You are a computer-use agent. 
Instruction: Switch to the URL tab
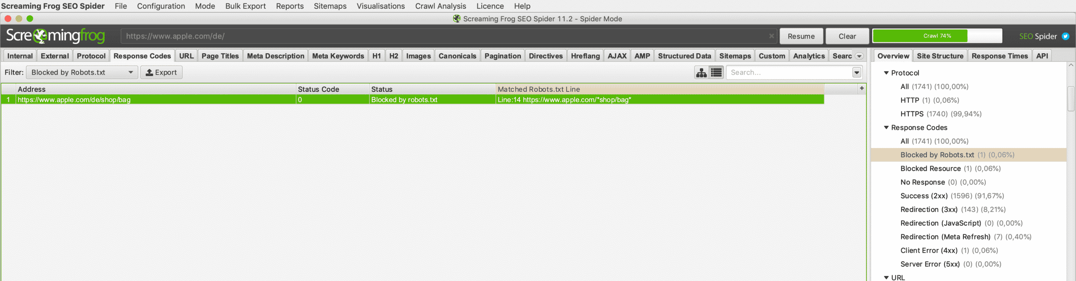tap(186, 56)
